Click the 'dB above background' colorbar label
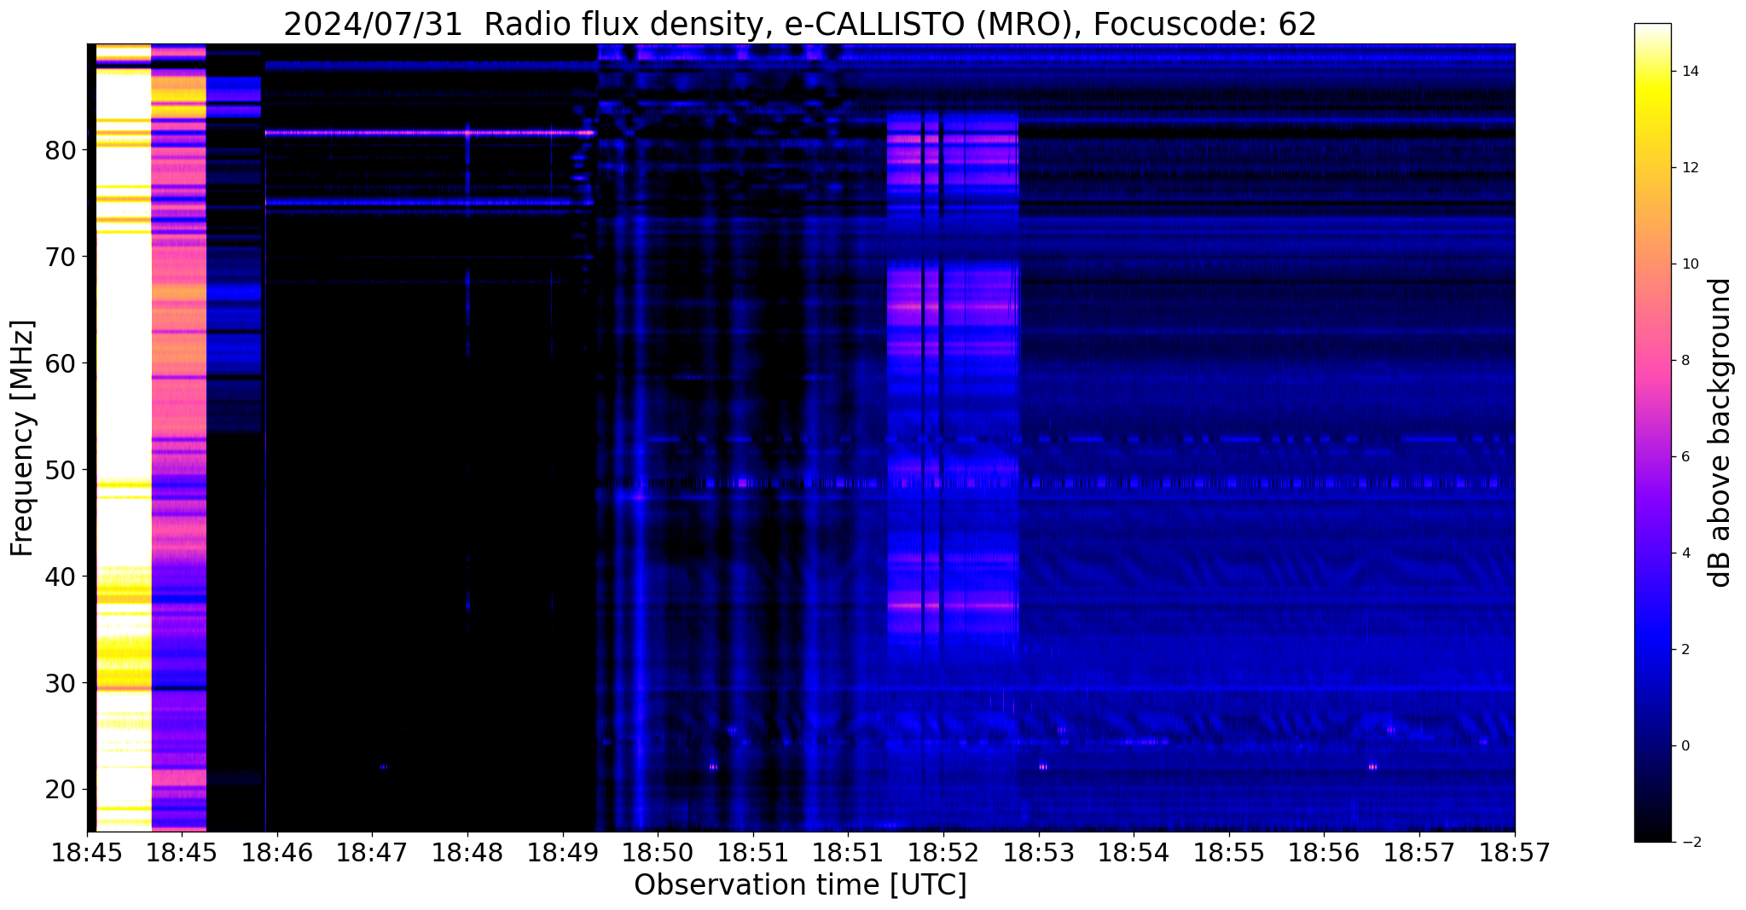Image resolution: width=1746 pixels, height=910 pixels. (x=1720, y=432)
